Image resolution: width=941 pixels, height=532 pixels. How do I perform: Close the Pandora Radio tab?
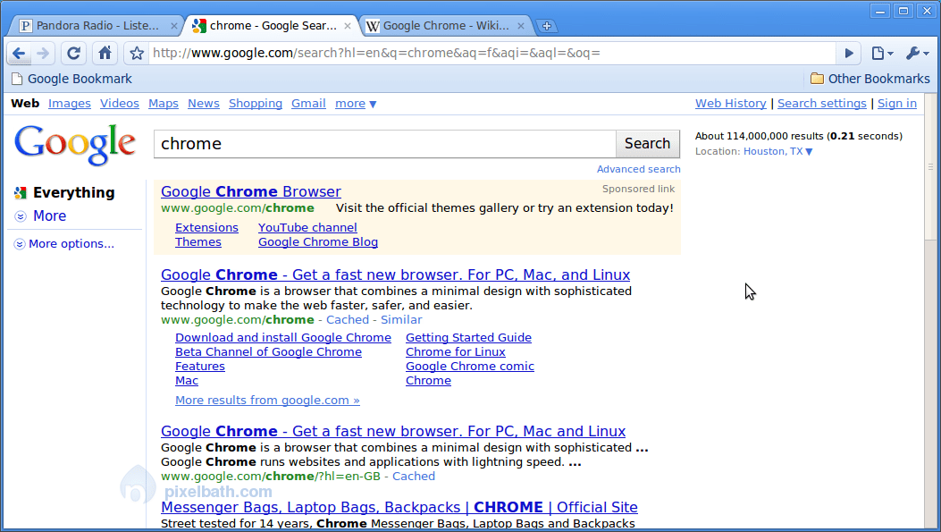click(173, 26)
